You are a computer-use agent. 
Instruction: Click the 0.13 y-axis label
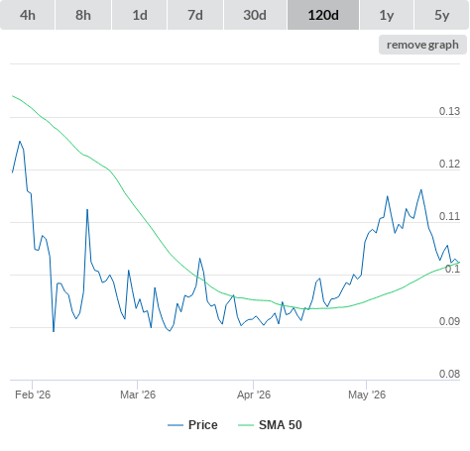pyautogui.click(x=449, y=111)
